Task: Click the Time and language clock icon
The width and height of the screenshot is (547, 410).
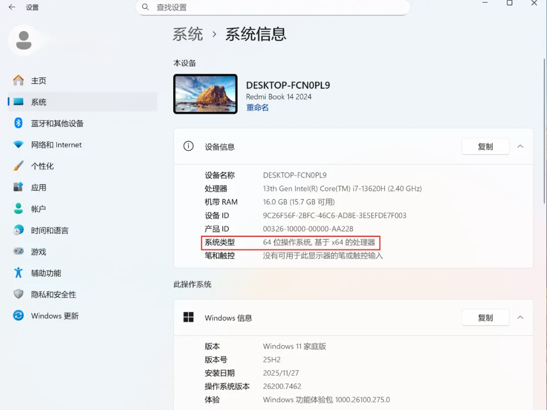Action: (x=19, y=230)
